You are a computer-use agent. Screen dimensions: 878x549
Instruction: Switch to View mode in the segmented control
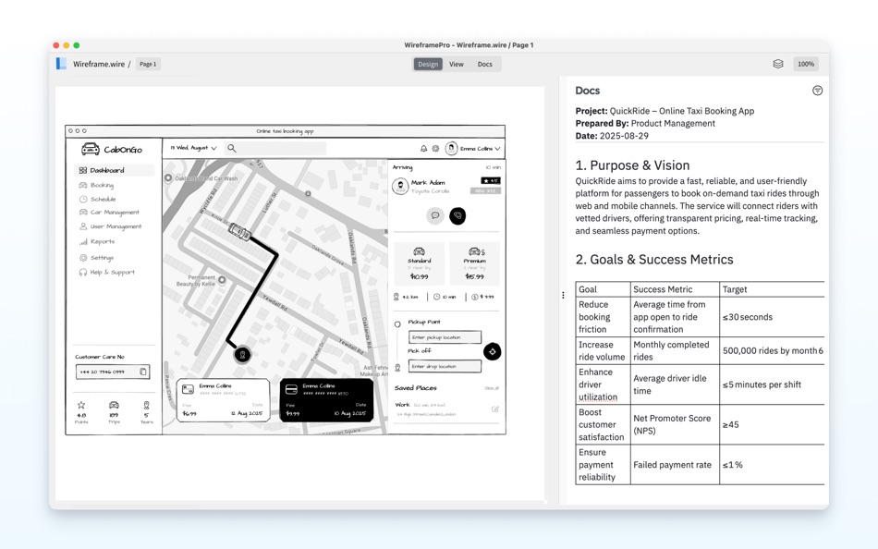click(457, 64)
